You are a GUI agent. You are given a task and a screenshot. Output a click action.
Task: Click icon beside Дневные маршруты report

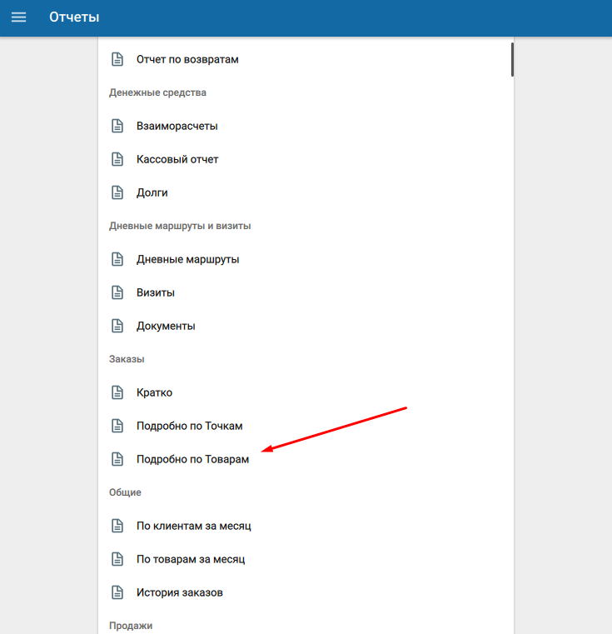(x=117, y=259)
